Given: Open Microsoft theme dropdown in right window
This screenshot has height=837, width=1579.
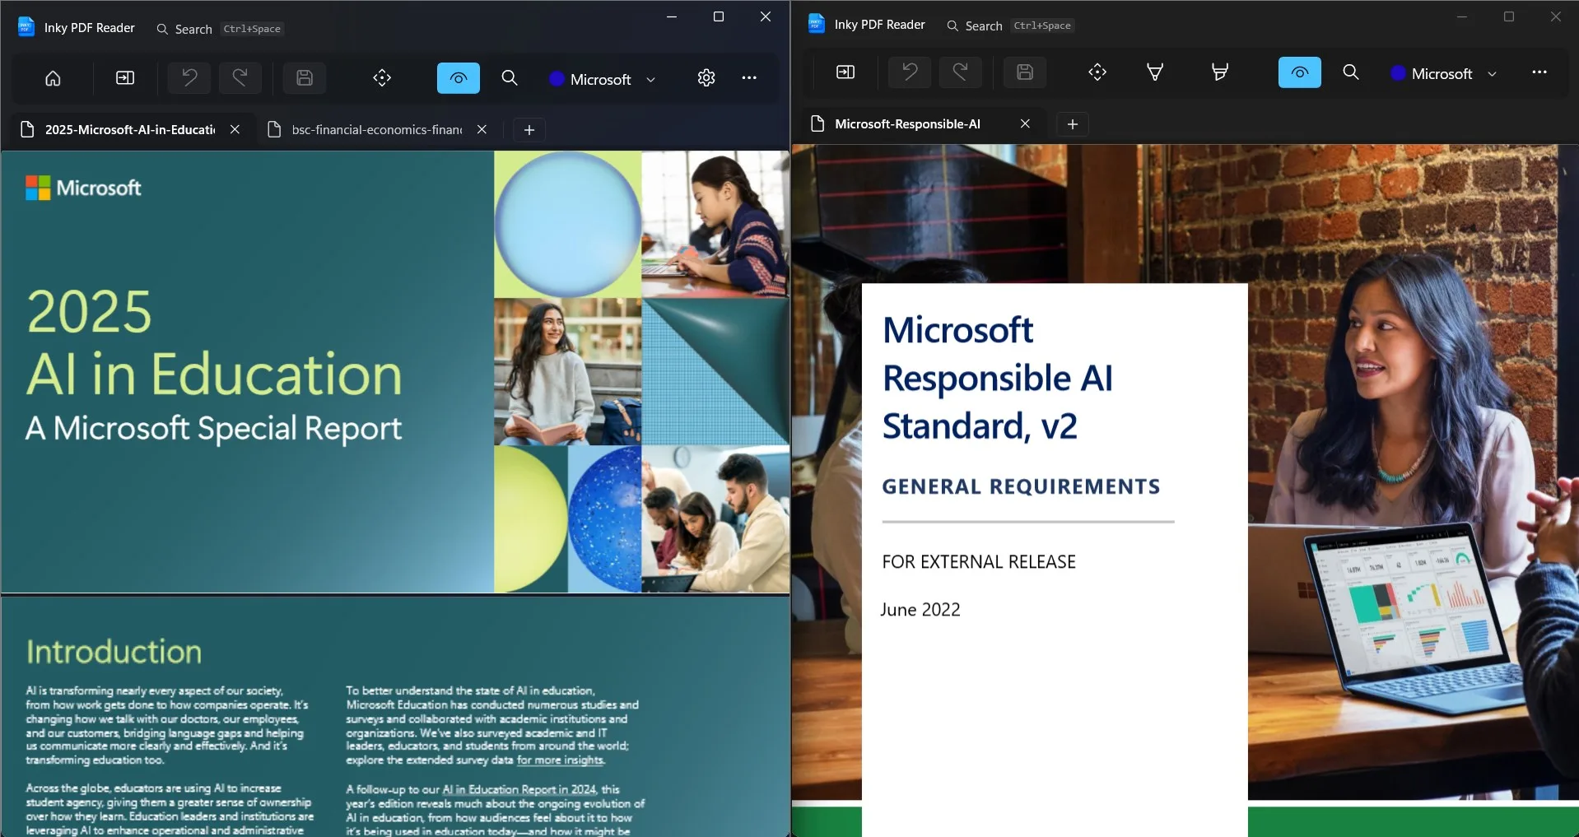Looking at the screenshot, I should (1444, 73).
